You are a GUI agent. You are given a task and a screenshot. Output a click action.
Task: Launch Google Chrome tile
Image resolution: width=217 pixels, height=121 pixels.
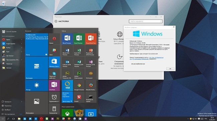79,86
